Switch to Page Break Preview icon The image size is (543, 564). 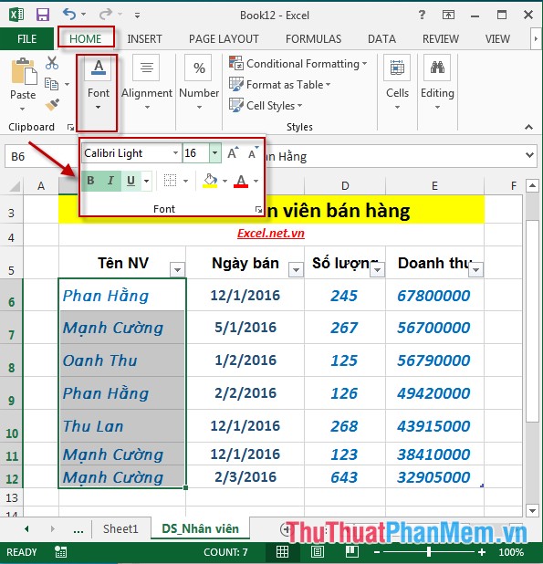[x=352, y=552]
